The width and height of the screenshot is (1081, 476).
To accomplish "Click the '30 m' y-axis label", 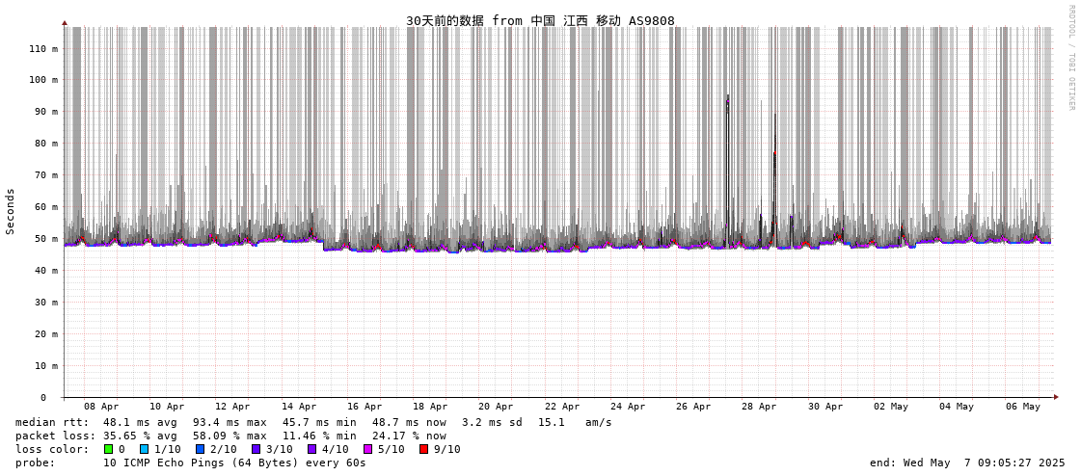I will click(x=46, y=303).
